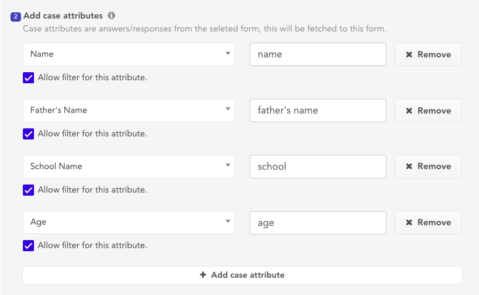Toggle Allow filter under Father's Name attribute

pos(28,134)
